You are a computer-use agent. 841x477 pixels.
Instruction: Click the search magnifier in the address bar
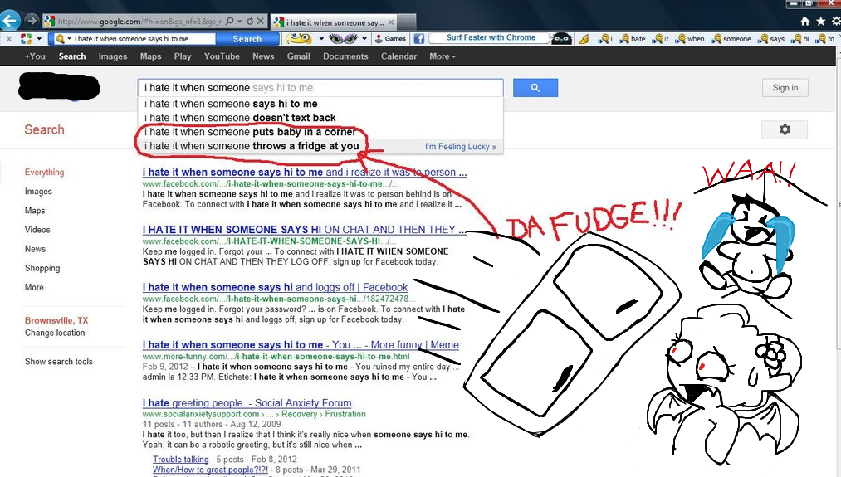click(230, 22)
